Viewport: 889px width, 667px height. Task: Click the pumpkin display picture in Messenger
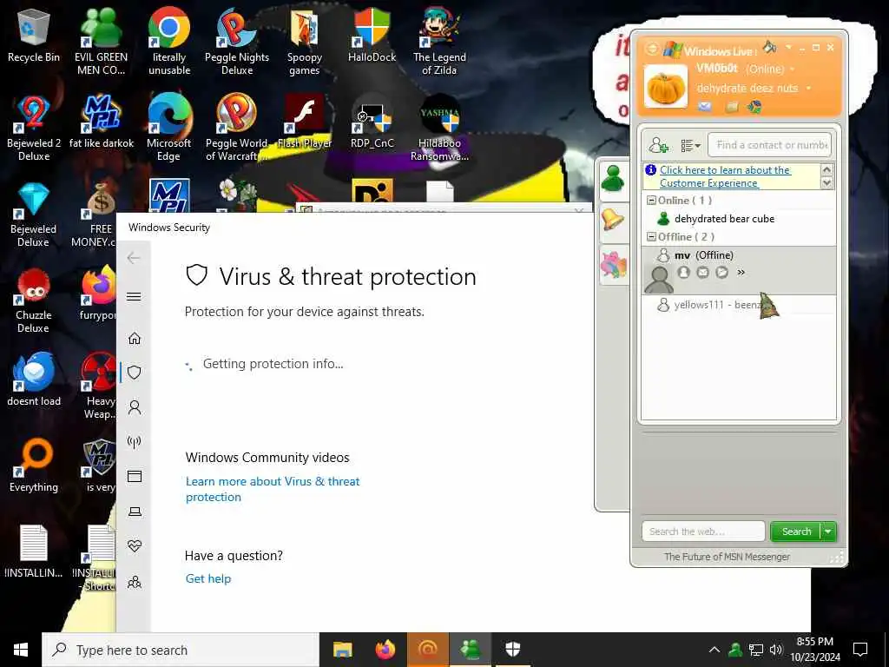(x=666, y=87)
